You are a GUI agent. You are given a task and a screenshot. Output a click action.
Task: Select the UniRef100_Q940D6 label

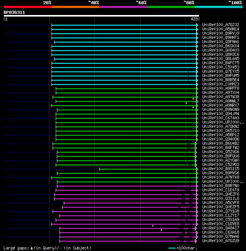[221, 139]
